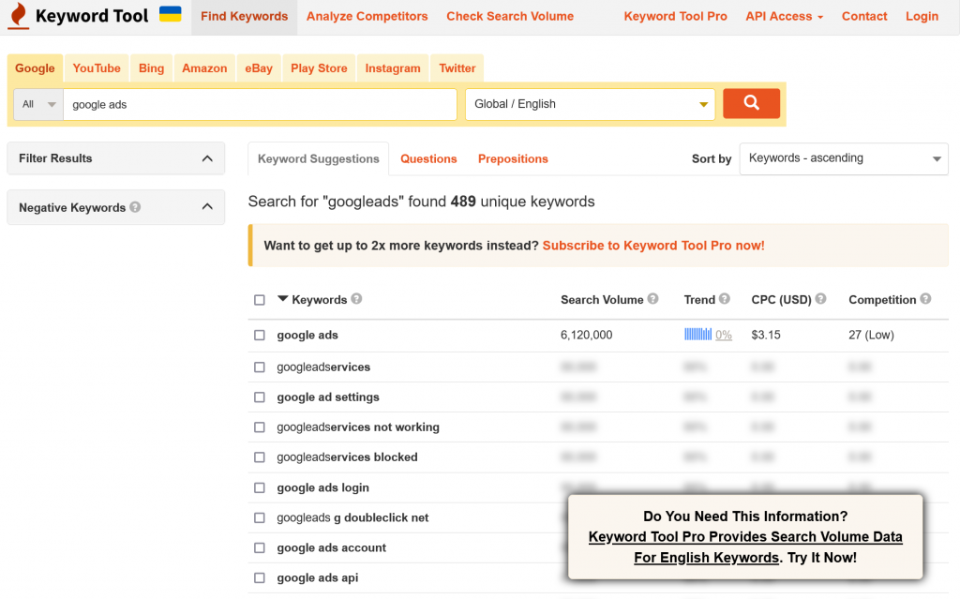Open the All search type dropdown

coord(38,104)
